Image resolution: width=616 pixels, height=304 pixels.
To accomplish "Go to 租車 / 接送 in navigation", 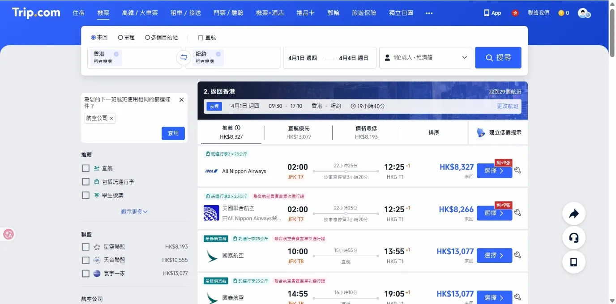I will [186, 13].
